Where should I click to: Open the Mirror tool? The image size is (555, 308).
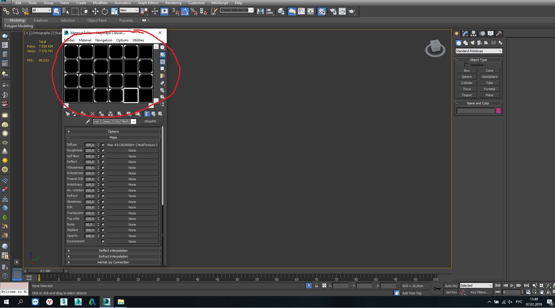[x=260, y=11]
